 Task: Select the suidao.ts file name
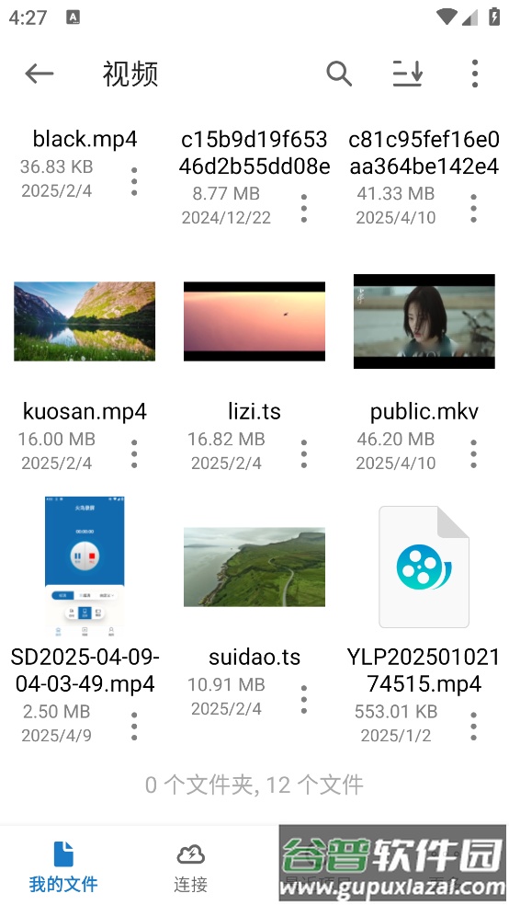(x=254, y=657)
